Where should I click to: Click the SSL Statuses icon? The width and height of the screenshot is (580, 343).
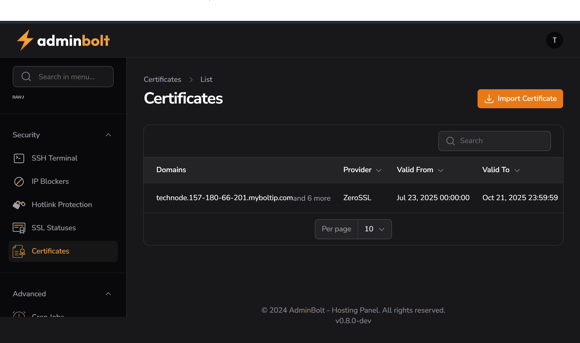pyautogui.click(x=19, y=228)
